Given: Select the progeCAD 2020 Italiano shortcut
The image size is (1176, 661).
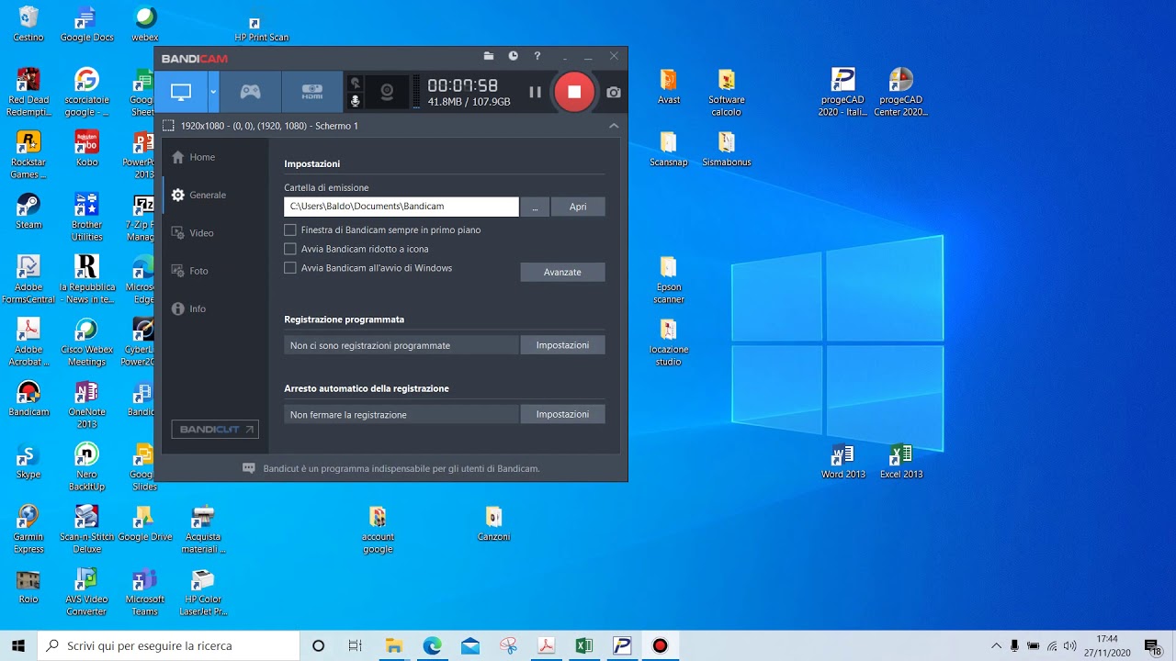Looking at the screenshot, I should (x=842, y=92).
